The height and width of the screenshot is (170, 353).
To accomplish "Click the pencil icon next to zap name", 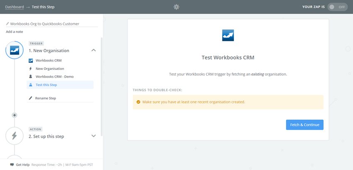I will click(x=7, y=24).
